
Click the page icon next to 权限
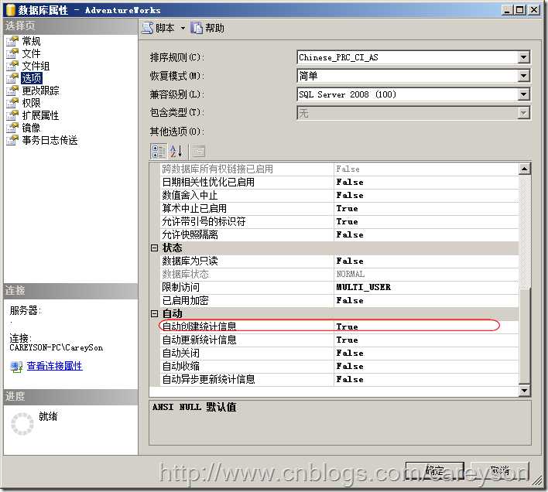12,103
